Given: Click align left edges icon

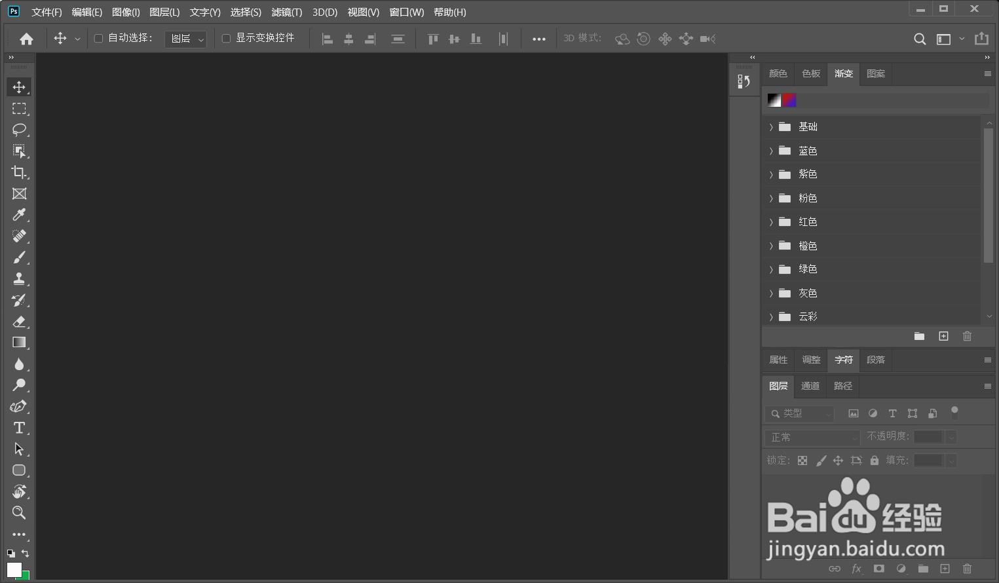Looking at the screenshot, I should pos(328,39).
